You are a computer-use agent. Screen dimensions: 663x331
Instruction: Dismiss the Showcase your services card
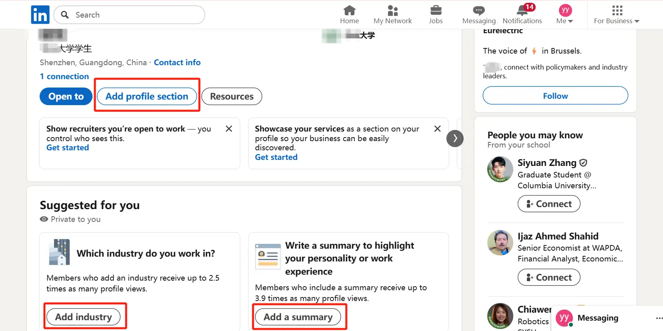click(438, 129)
